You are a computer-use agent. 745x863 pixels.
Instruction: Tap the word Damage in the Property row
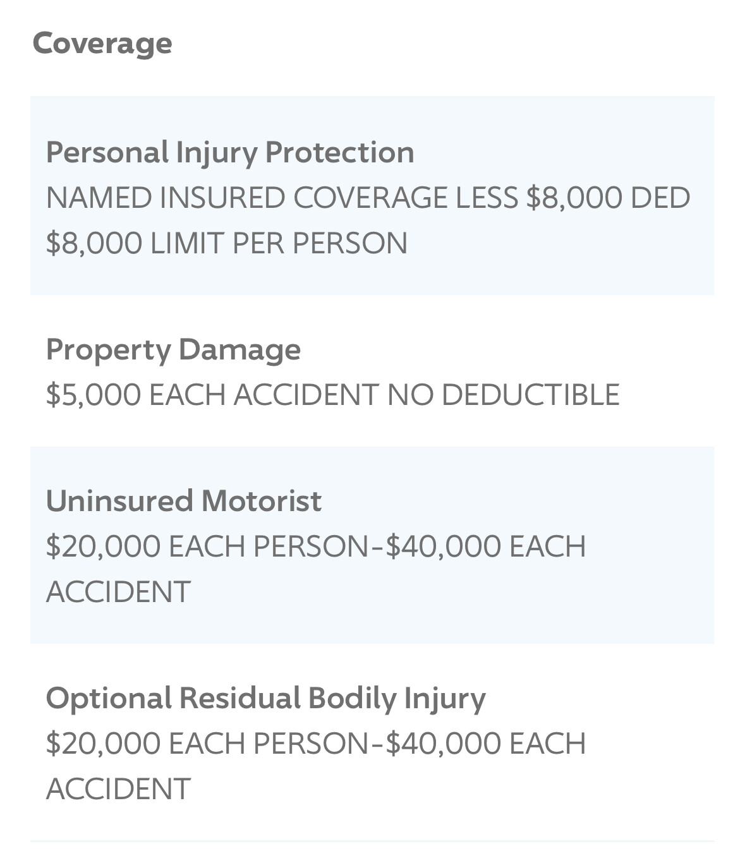tap(239, 349)
